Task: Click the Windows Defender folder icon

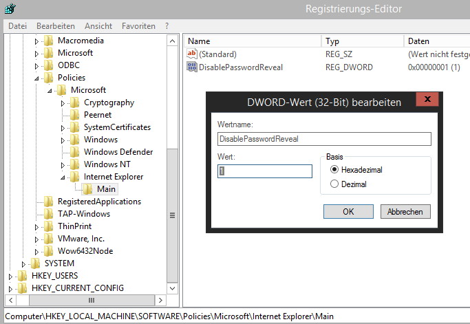Action: coord(74,152)
